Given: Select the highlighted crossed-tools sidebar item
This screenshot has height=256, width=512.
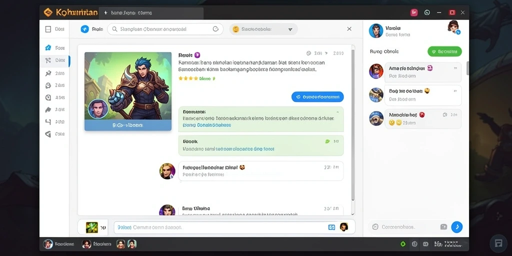Looking at the screenshot, I should click(55, 60).
